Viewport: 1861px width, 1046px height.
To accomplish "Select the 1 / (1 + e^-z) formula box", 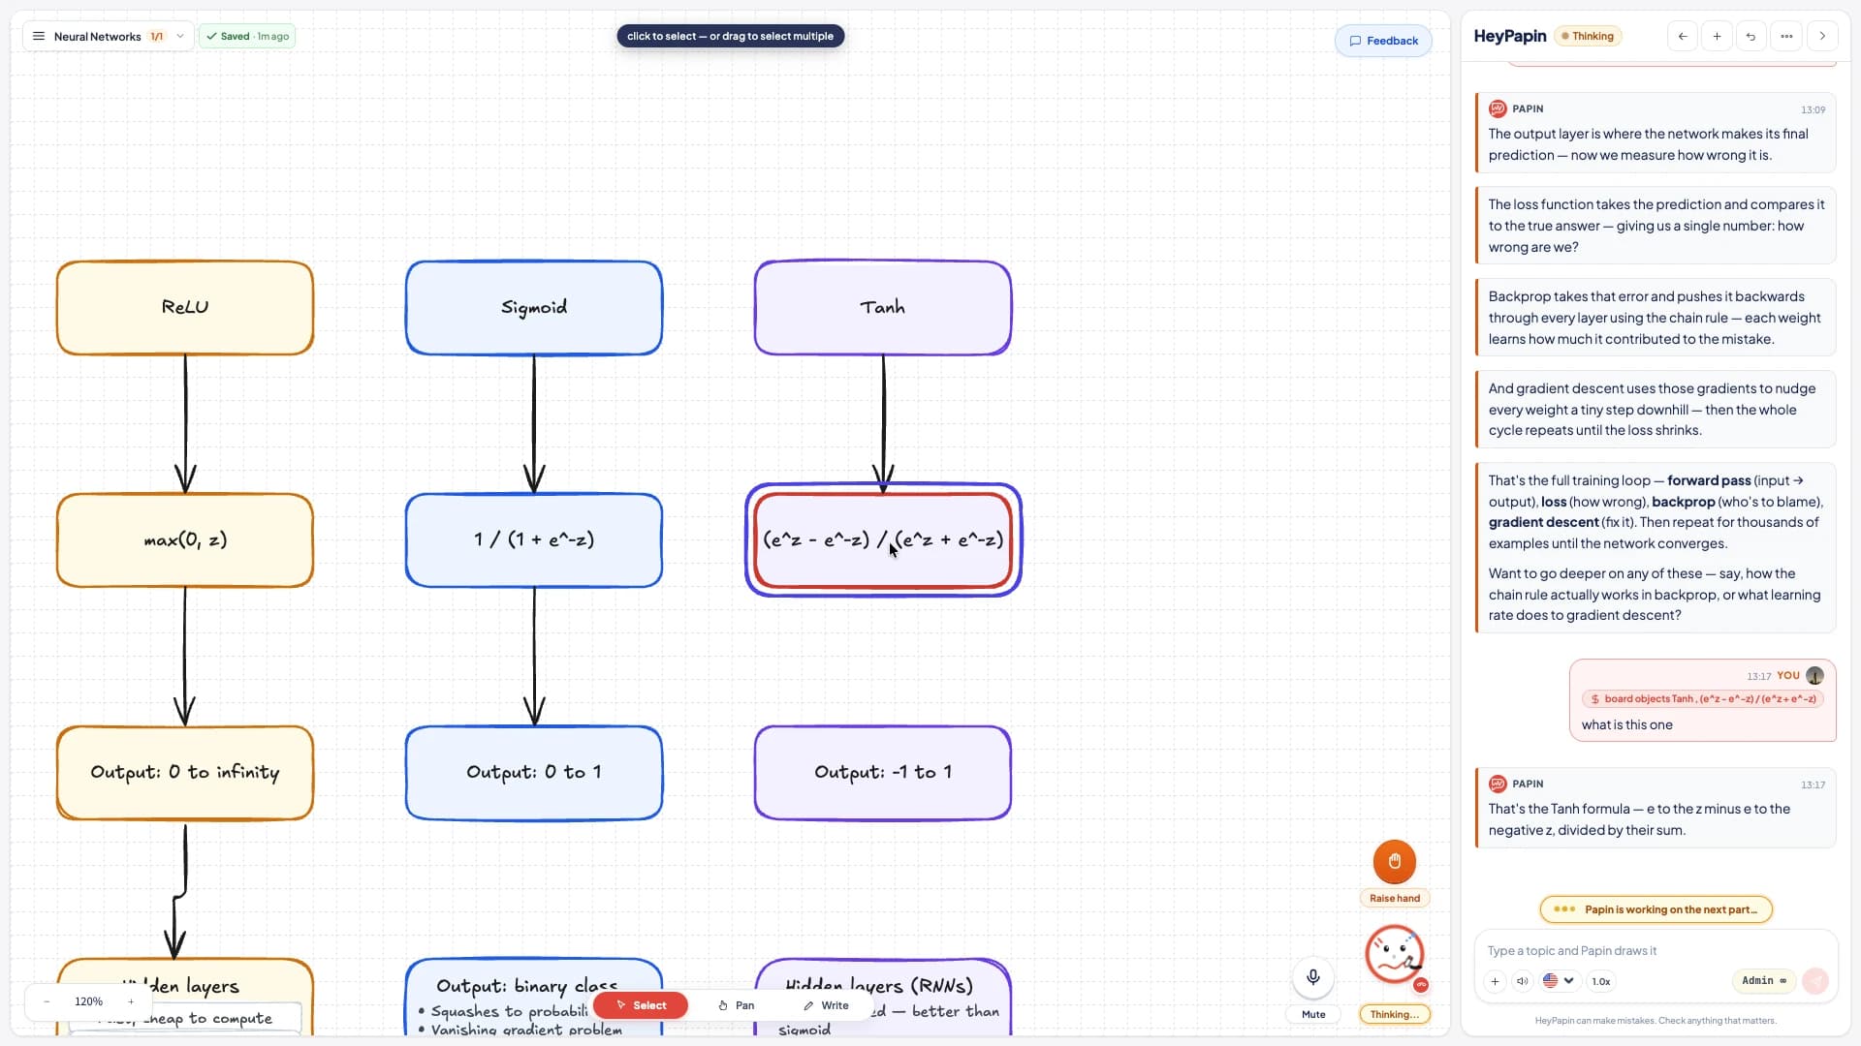I will click(x=534, y=539).
